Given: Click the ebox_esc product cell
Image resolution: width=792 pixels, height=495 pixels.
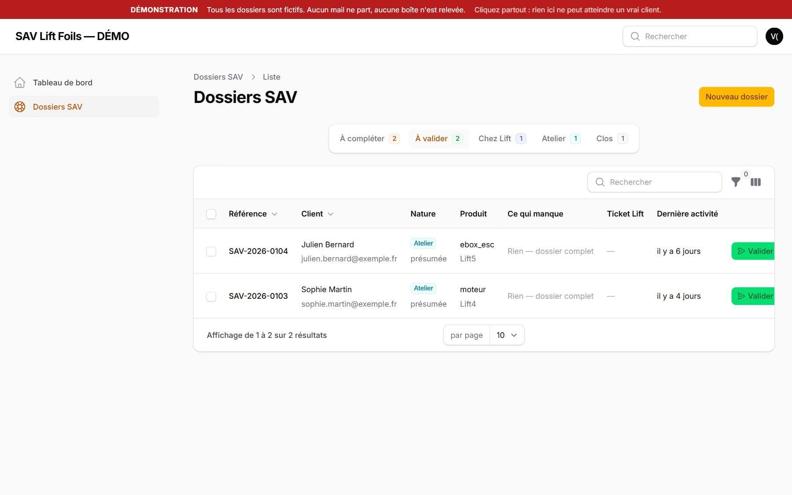Looking at the screenshot, I should coord(477,245).
